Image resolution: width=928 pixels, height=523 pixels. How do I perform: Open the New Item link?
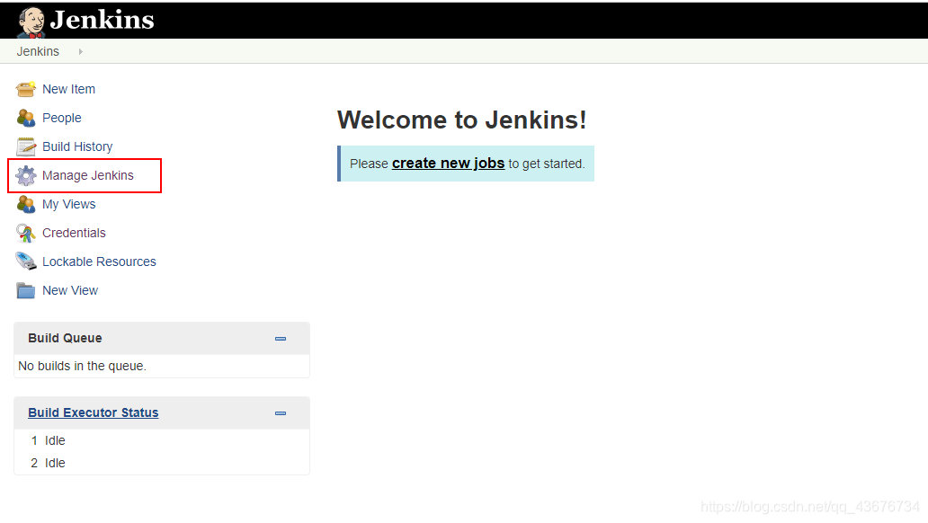pos(68,89)
